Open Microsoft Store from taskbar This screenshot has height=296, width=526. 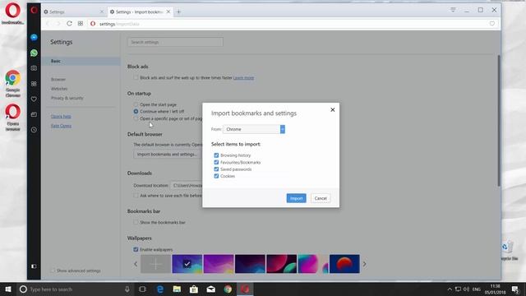click(194, 289)
